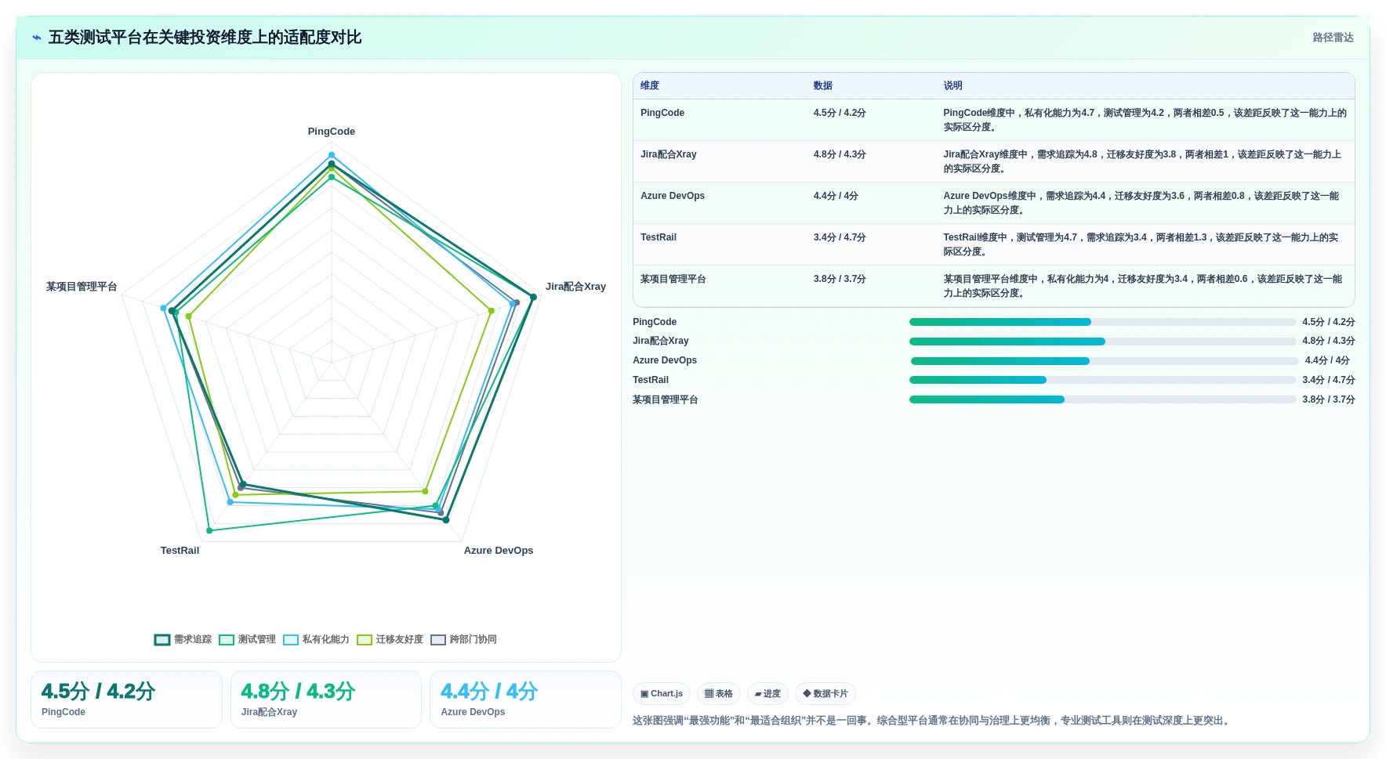The height and width of the screenshot is (759, 1386).
Task: Click the 路径雷达 label in the header
Action: [x=1333, y=38]
